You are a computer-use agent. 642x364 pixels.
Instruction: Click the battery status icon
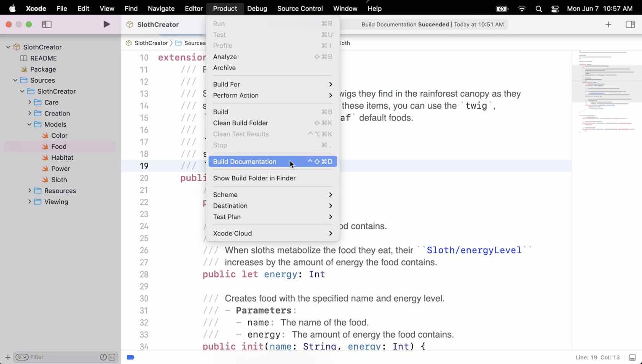pyautogui.click(x=502, y=8)
